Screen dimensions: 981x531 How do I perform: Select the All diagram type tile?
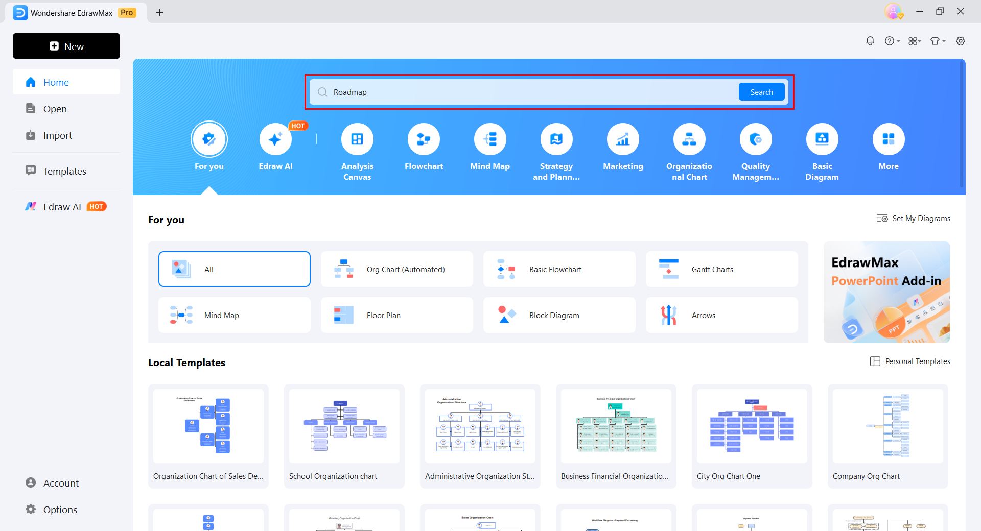pos(235,269)
